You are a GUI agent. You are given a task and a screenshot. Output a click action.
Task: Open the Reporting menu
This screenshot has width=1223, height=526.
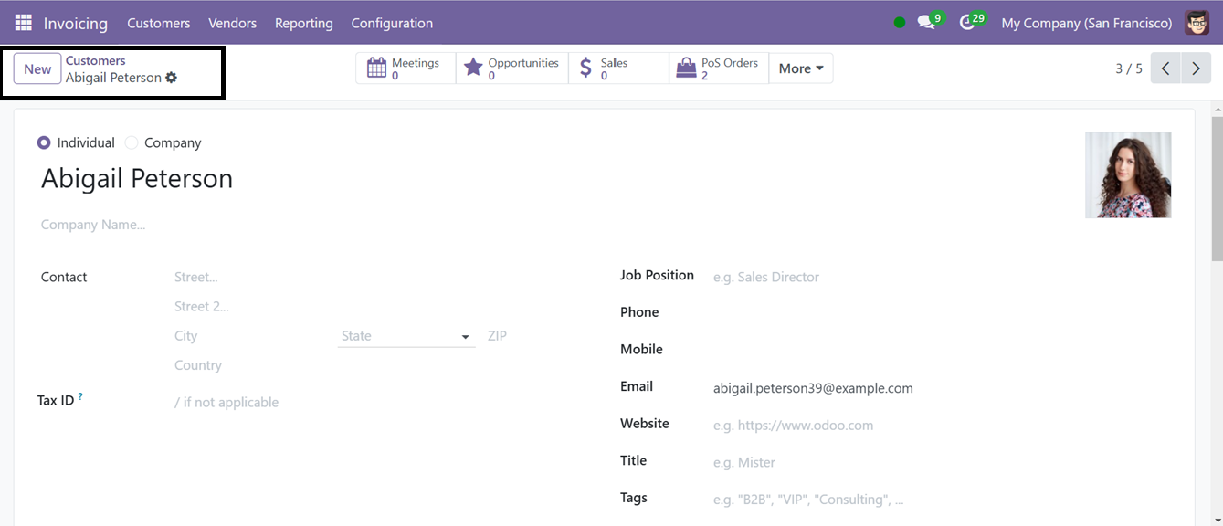(x=303, y=23)
